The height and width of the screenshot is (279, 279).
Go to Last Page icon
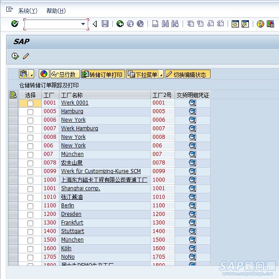pyautogui.click(x=220, y=24)
